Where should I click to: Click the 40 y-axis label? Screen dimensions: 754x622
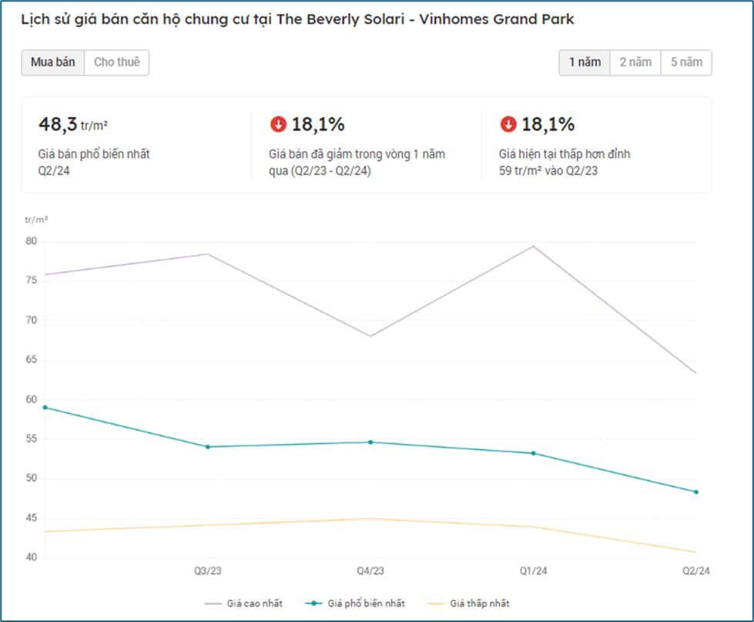tap(32, 557)
